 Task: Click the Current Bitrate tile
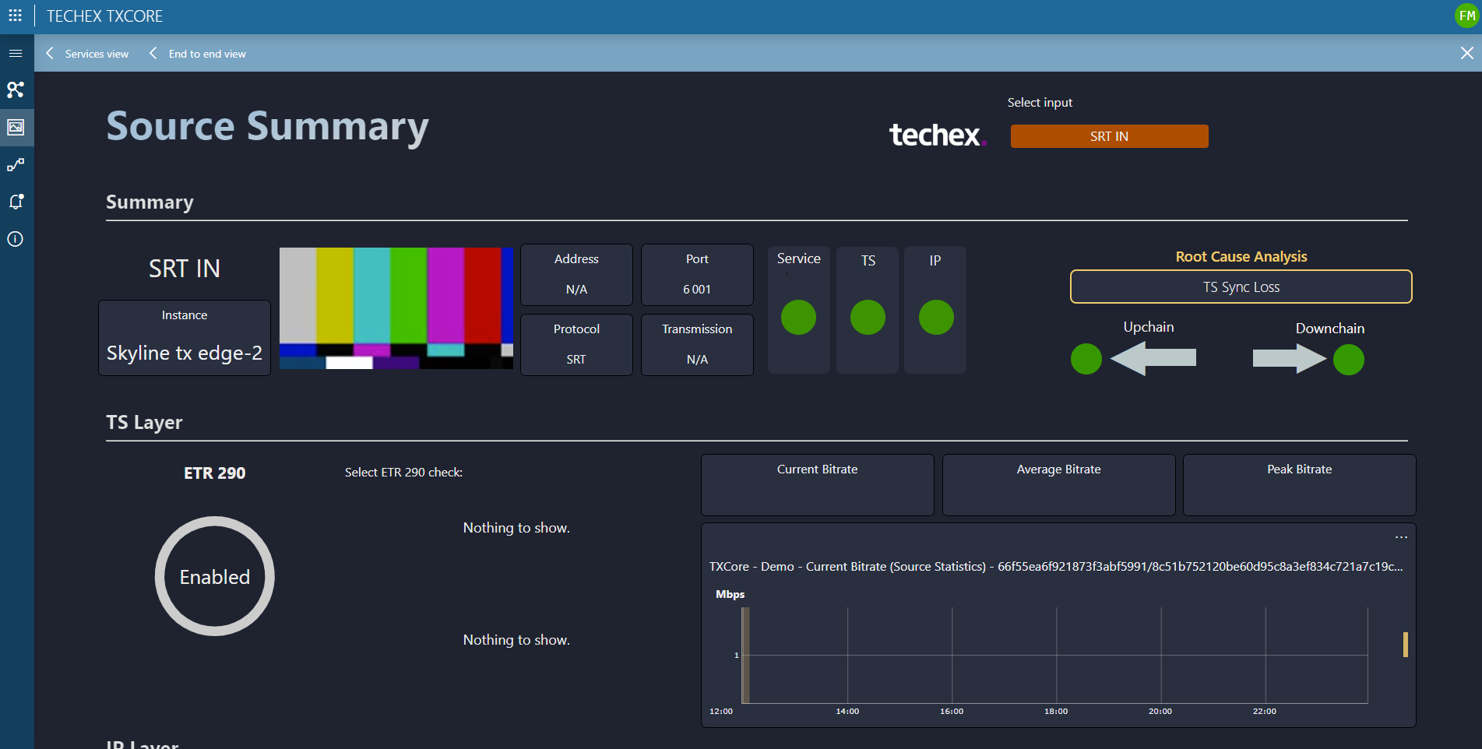point(818,485)
